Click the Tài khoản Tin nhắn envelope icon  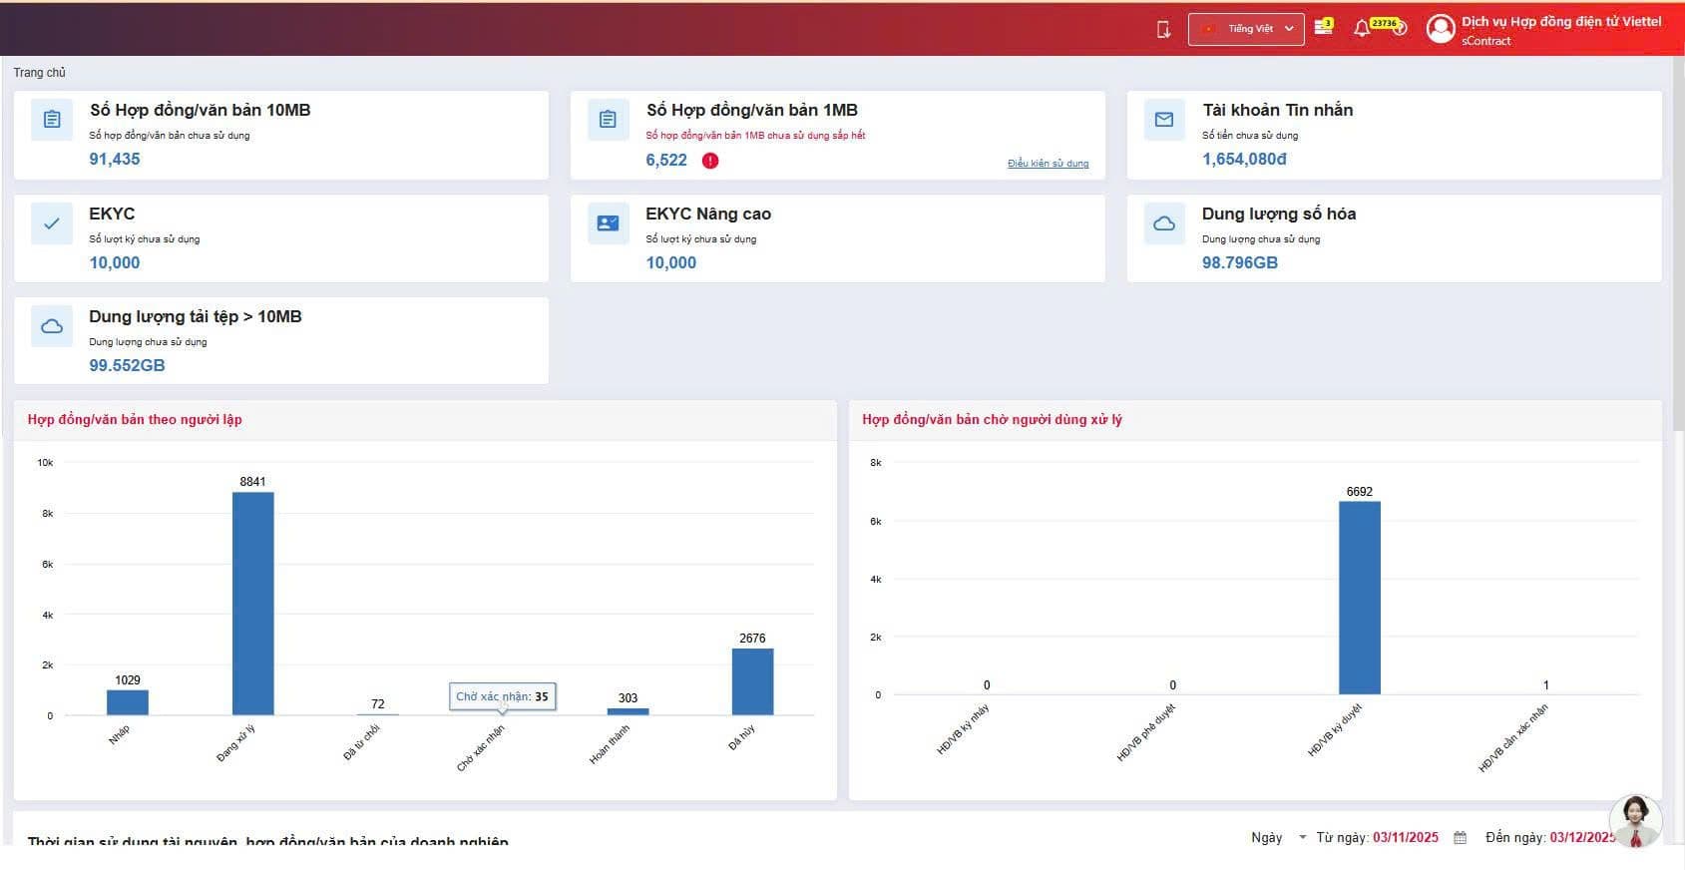(1163, 120)
